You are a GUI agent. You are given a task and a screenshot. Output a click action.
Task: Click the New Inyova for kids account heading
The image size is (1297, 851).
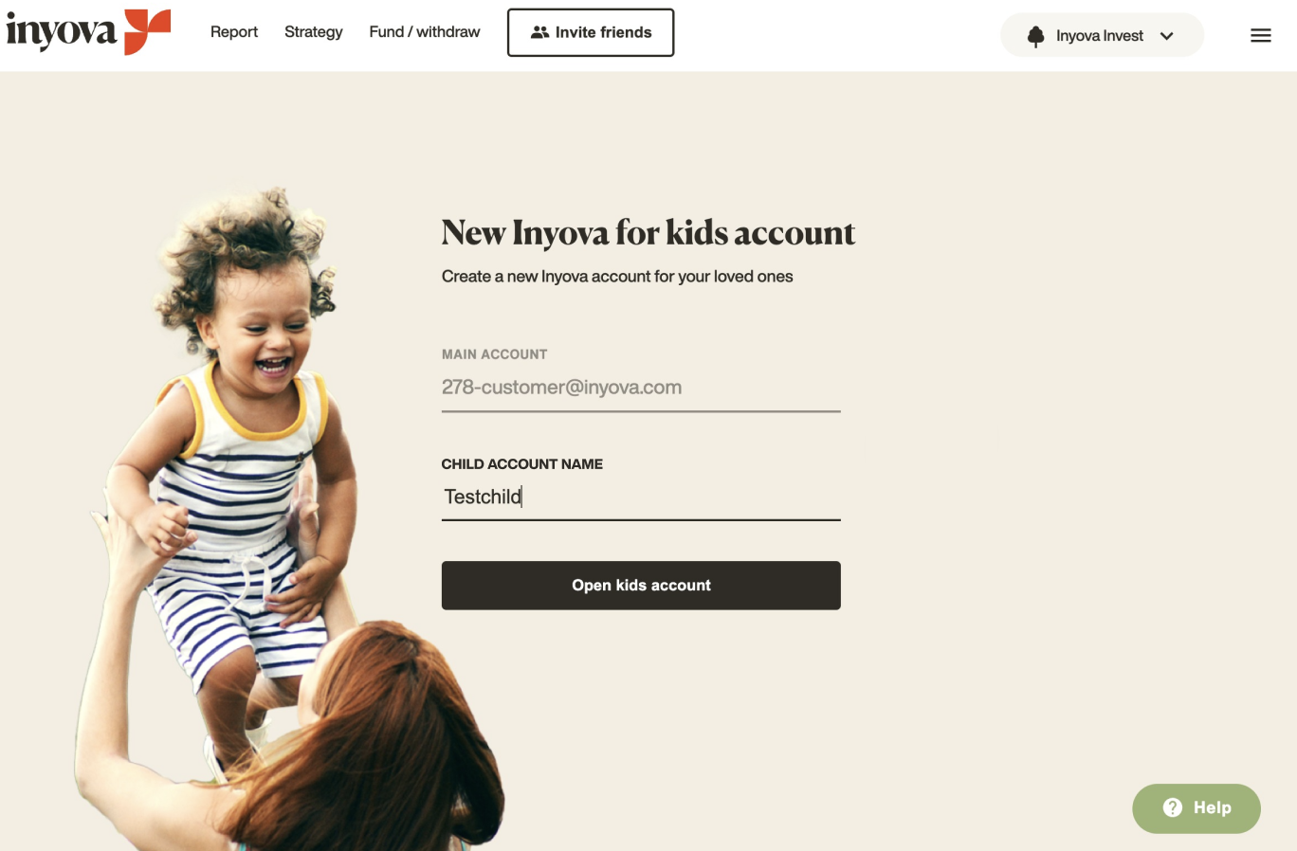point(648,233)
